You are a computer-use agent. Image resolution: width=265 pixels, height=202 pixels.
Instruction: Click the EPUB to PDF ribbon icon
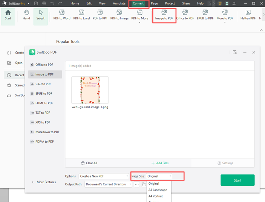(x=205, y=15)
